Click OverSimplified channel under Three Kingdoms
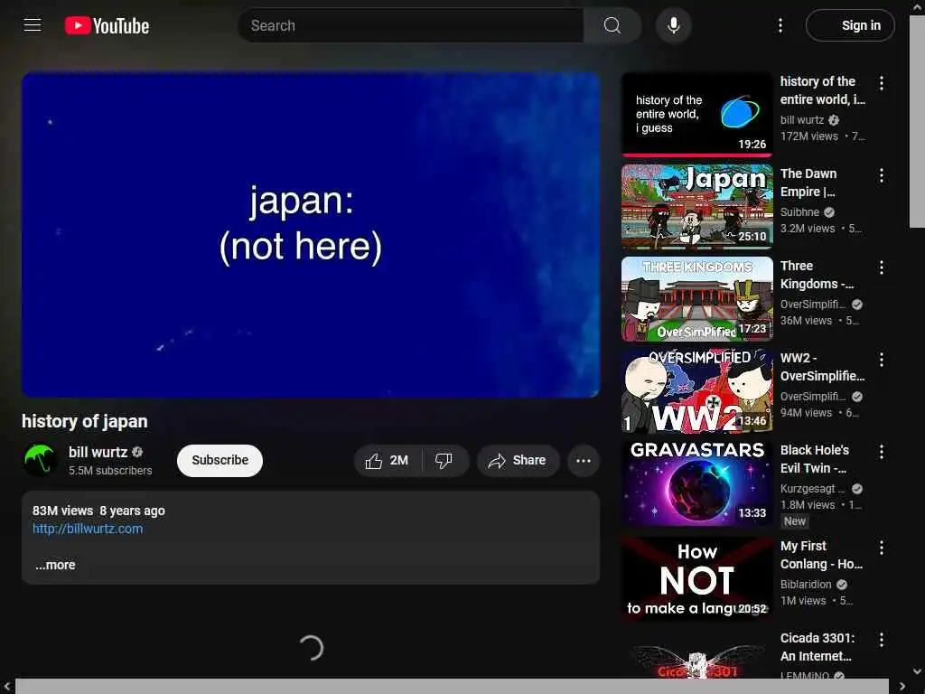Image resolution: width=925 pixels, height=694 pixels. tap(812, 305)
